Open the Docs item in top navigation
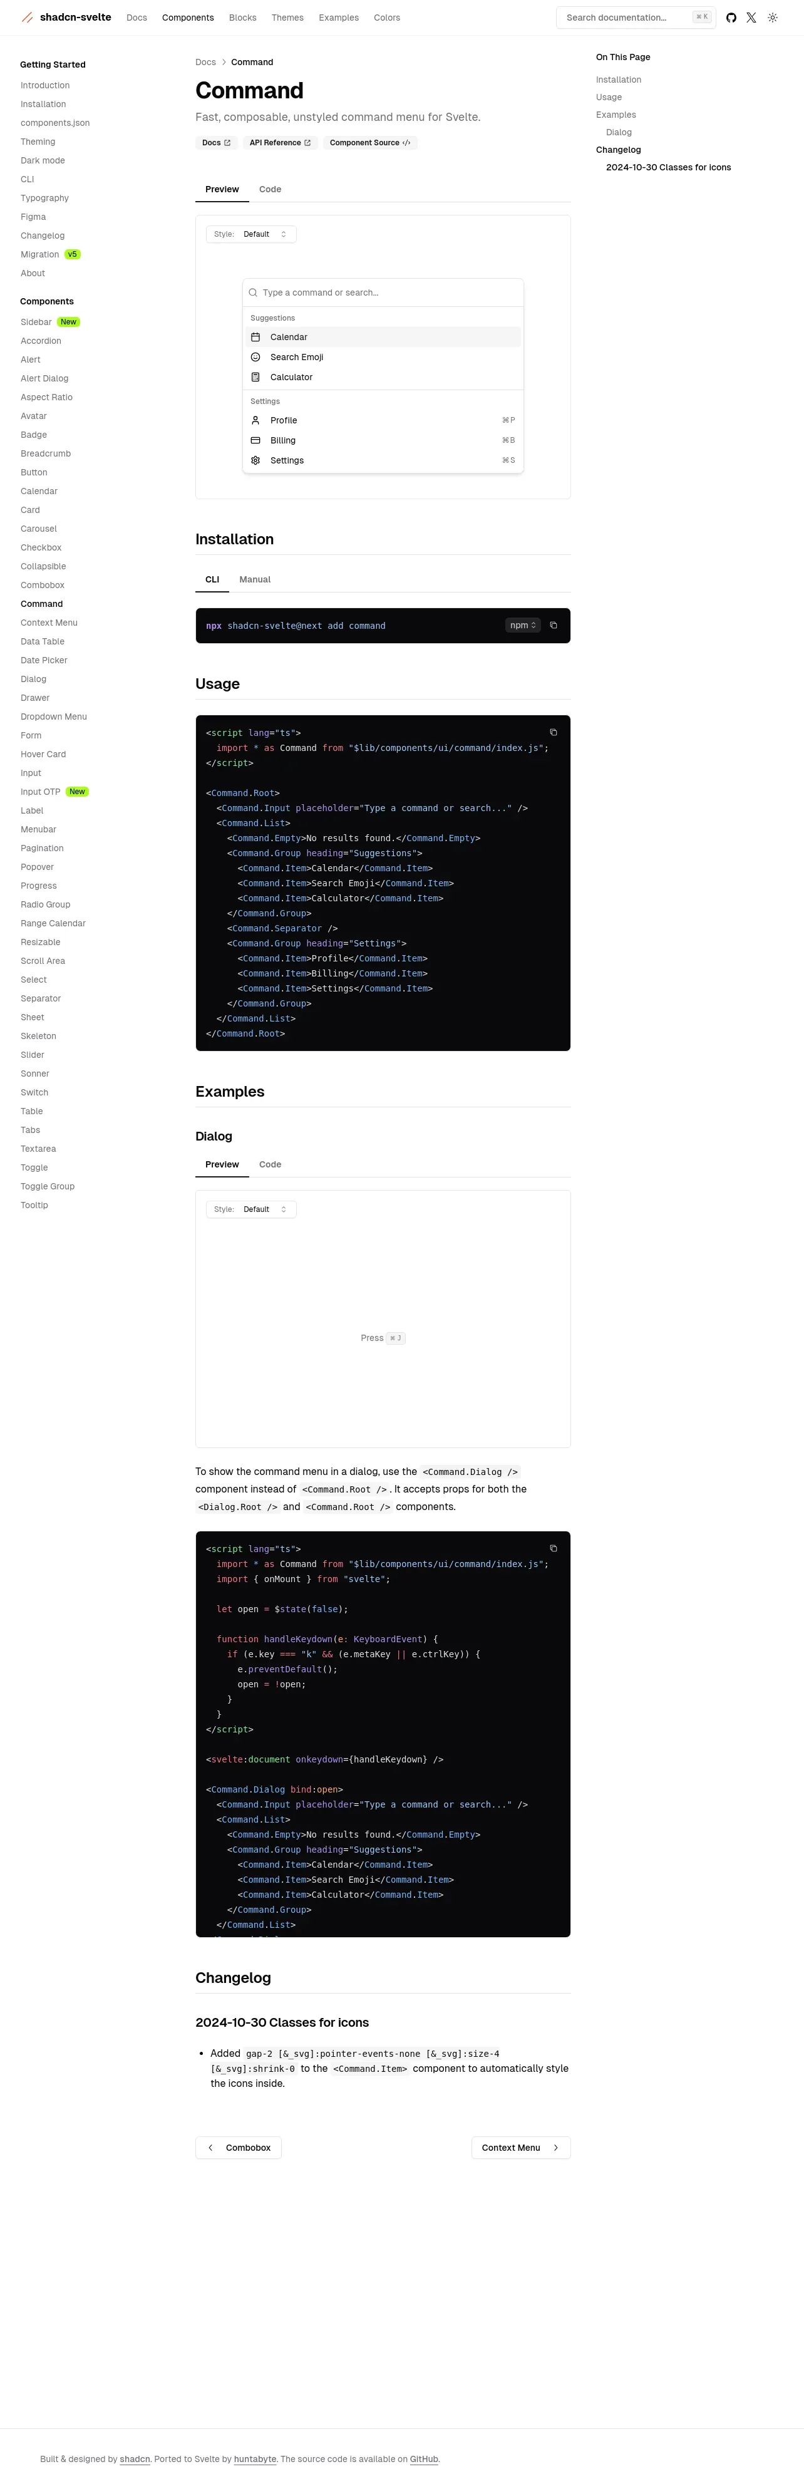 (137, 18)
